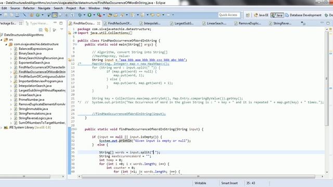Select the DataStructureAndAlgorithms project

tap(23, 35)
